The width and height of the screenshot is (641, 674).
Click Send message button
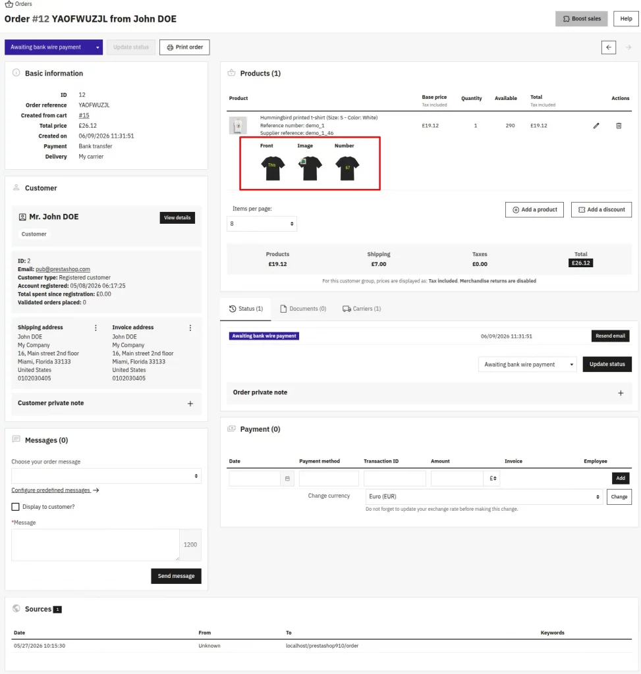pos(176,576)
